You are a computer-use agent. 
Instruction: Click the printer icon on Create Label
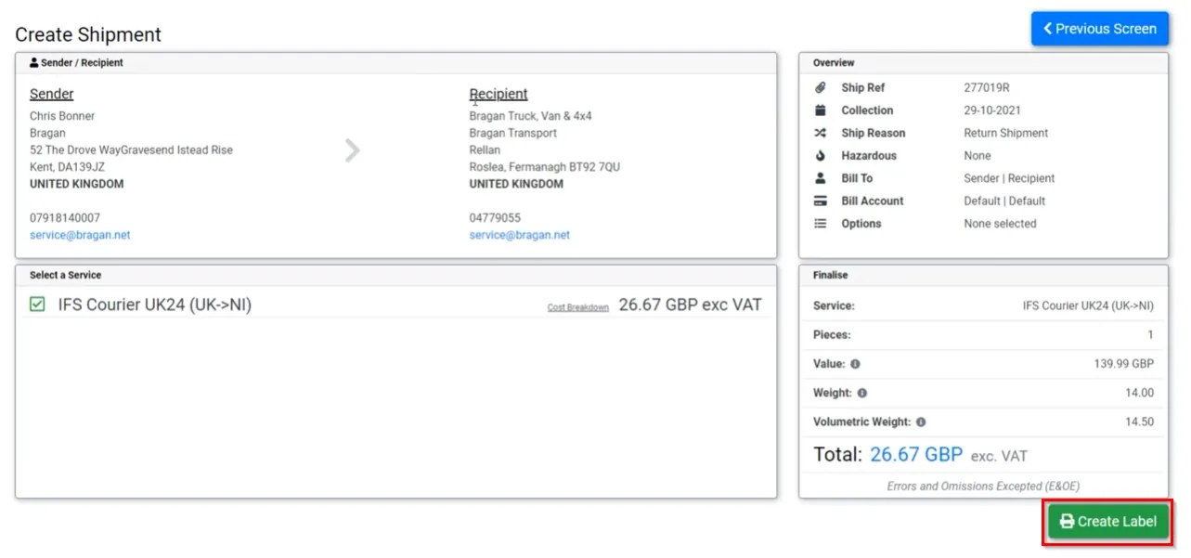pos(1068,522)
